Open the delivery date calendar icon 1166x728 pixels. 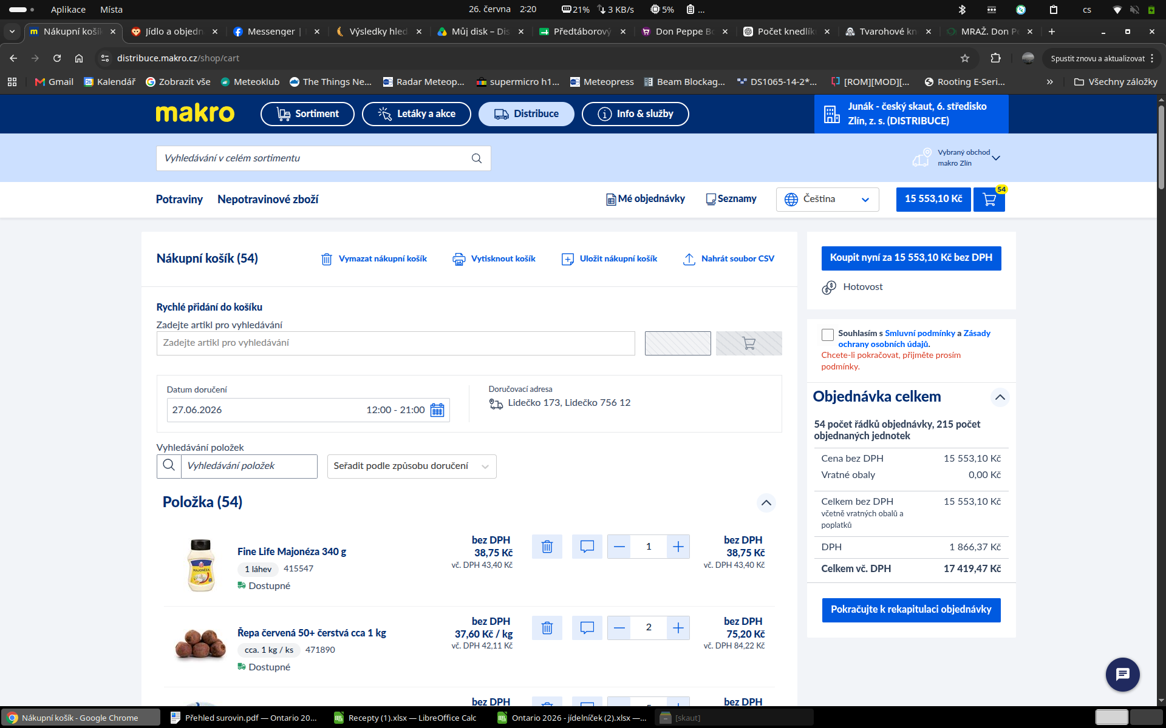pyautogui.click(x=437, y=410)
